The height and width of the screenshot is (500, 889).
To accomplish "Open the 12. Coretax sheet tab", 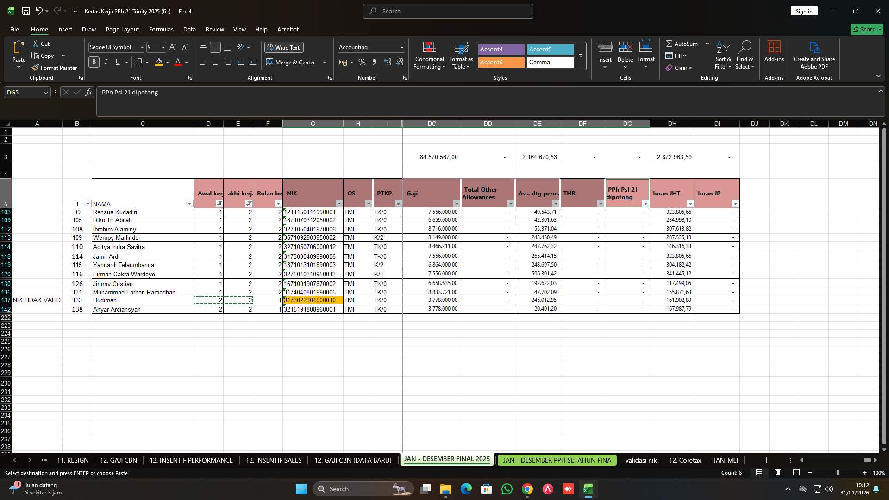I will (x=684, y=460).
